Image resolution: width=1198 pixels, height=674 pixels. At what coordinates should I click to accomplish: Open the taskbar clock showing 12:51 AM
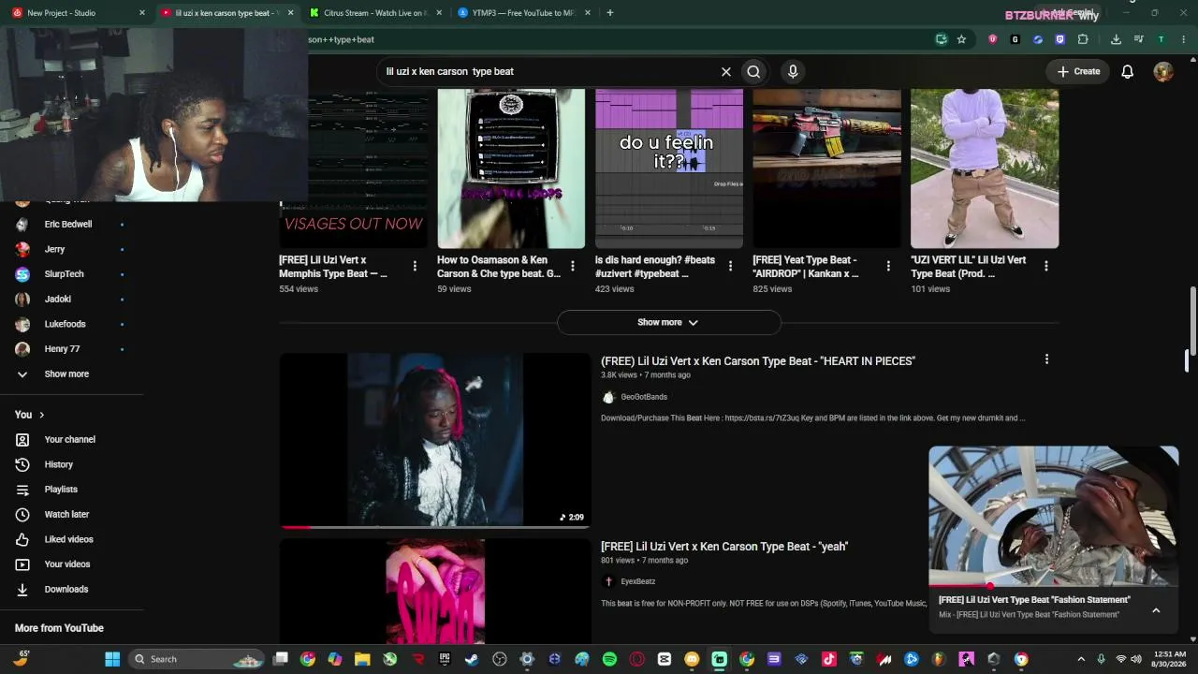coord(1170,659)
